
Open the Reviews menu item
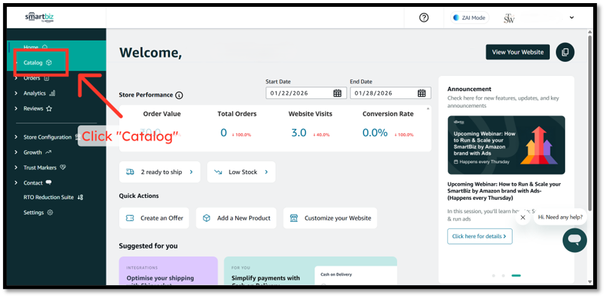[34, 108]
